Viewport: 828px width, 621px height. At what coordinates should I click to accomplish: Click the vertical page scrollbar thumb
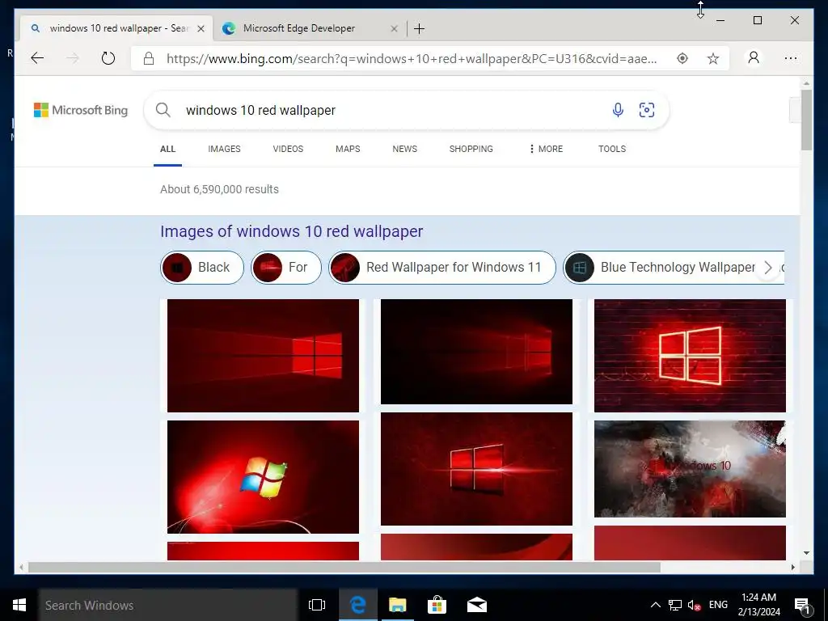806,120
